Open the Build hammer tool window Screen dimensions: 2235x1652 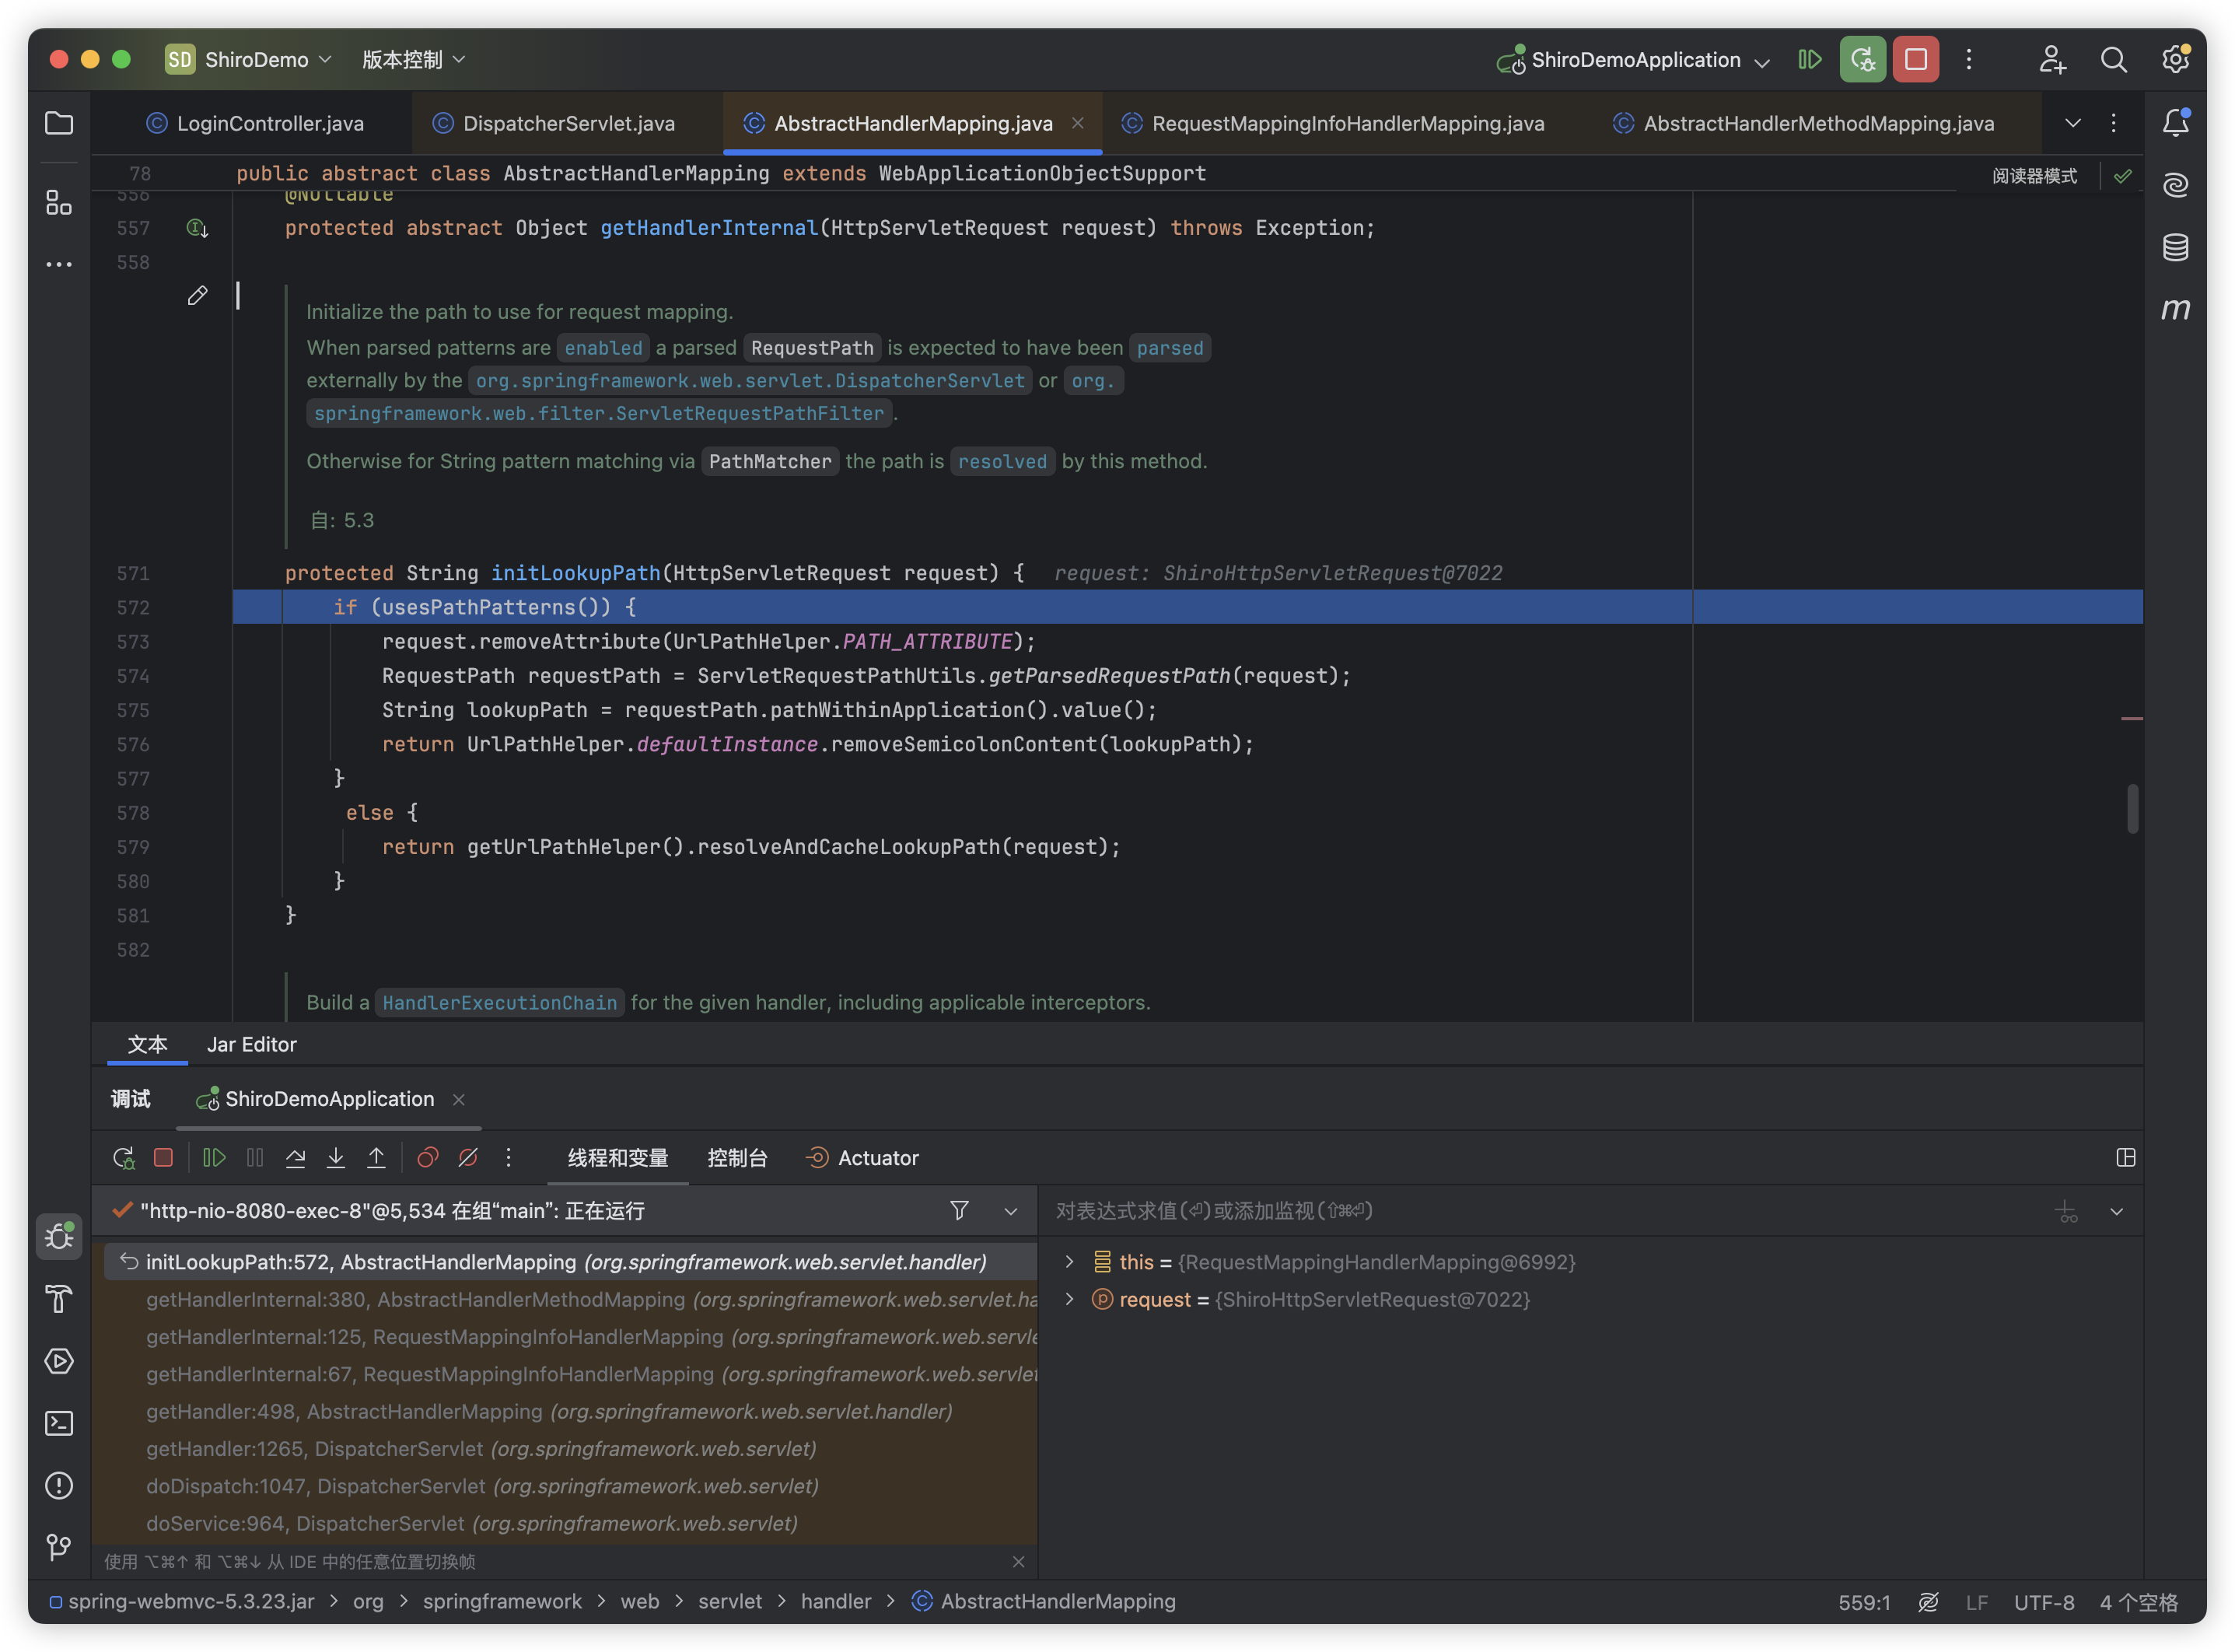coord(59,1299)
